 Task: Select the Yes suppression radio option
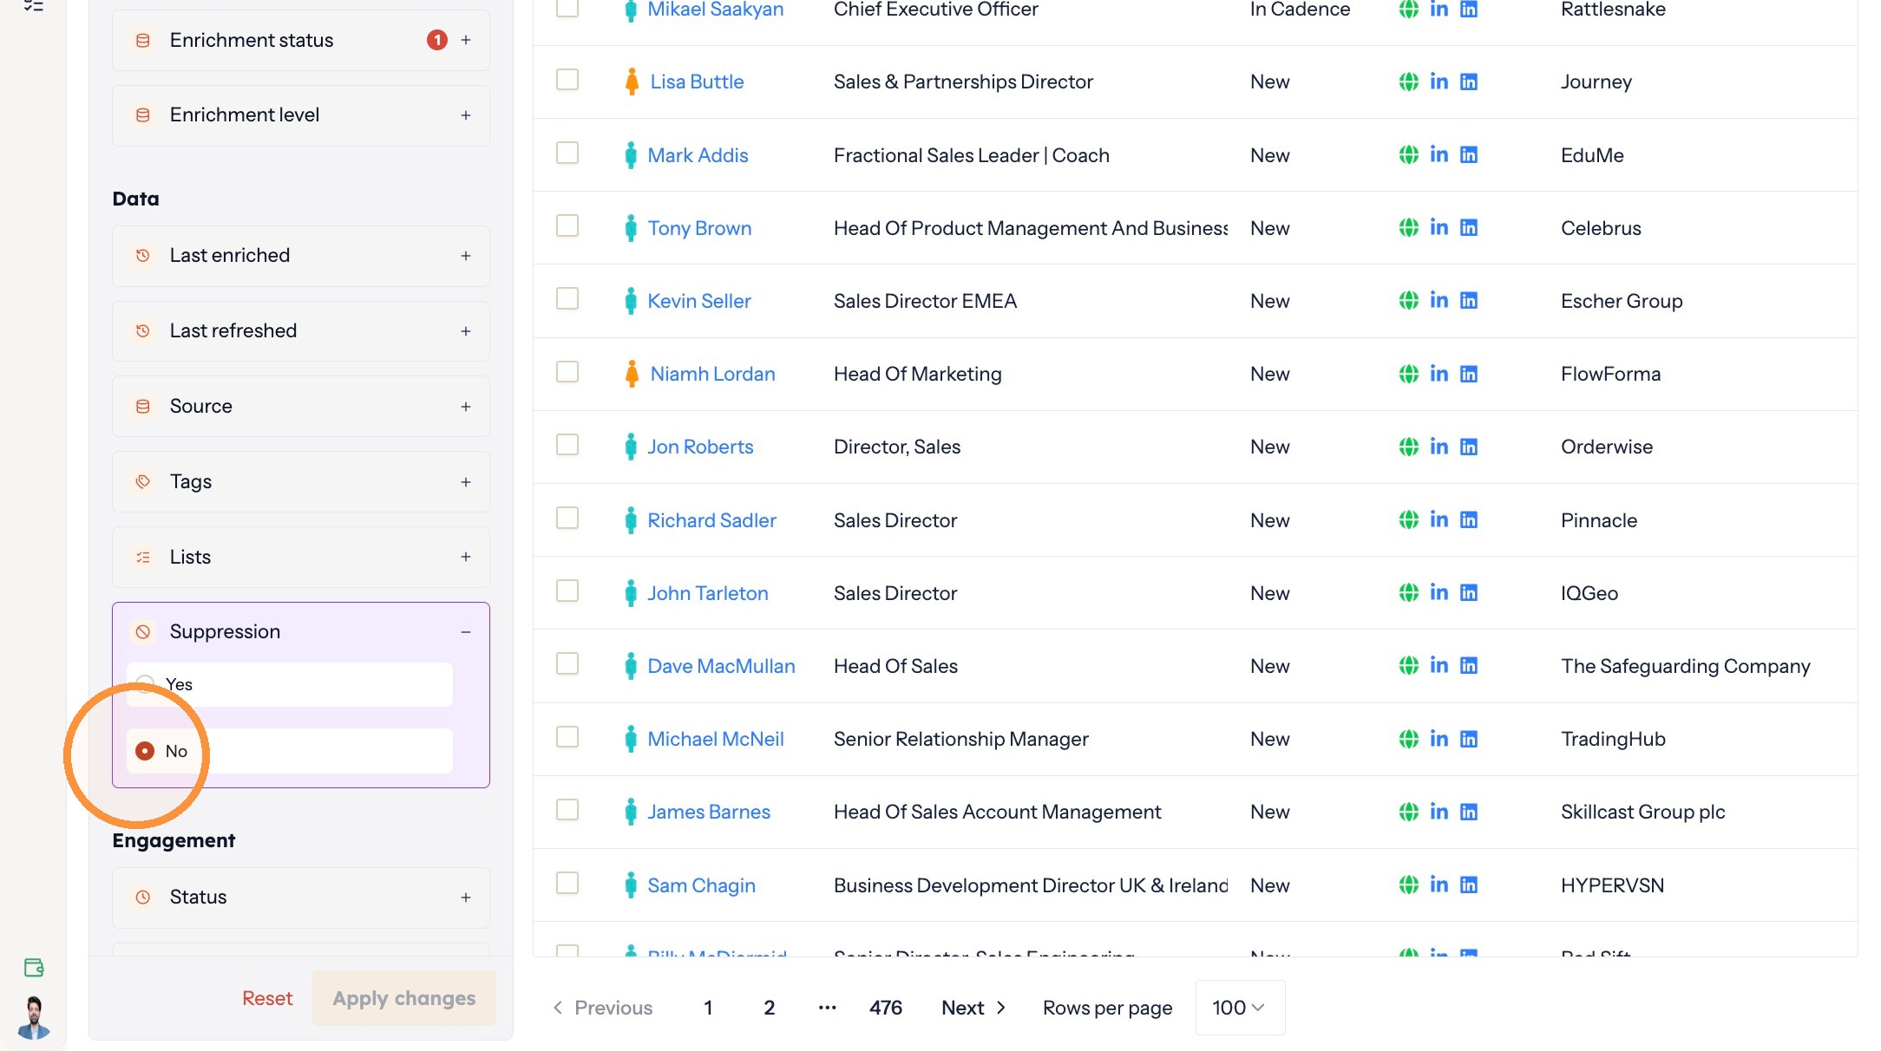146,684
